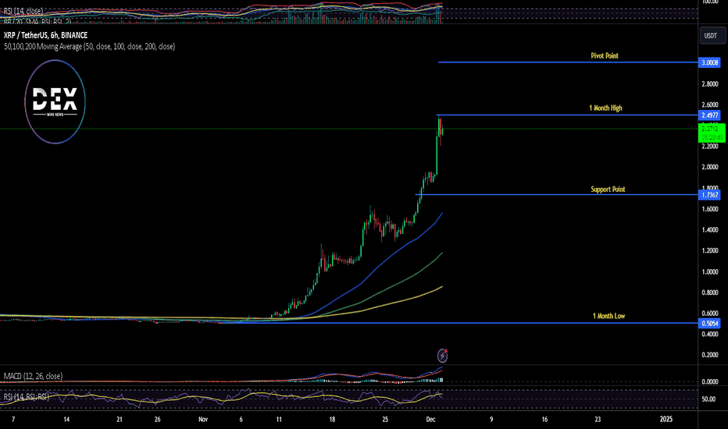The image size is (728, 429).
Task: Click the 1 Month Low text label
Action: coord(608,316)
